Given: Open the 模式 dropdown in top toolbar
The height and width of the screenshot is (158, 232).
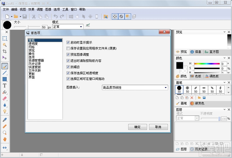Looking at the screenshot, I should click(81, 27).
